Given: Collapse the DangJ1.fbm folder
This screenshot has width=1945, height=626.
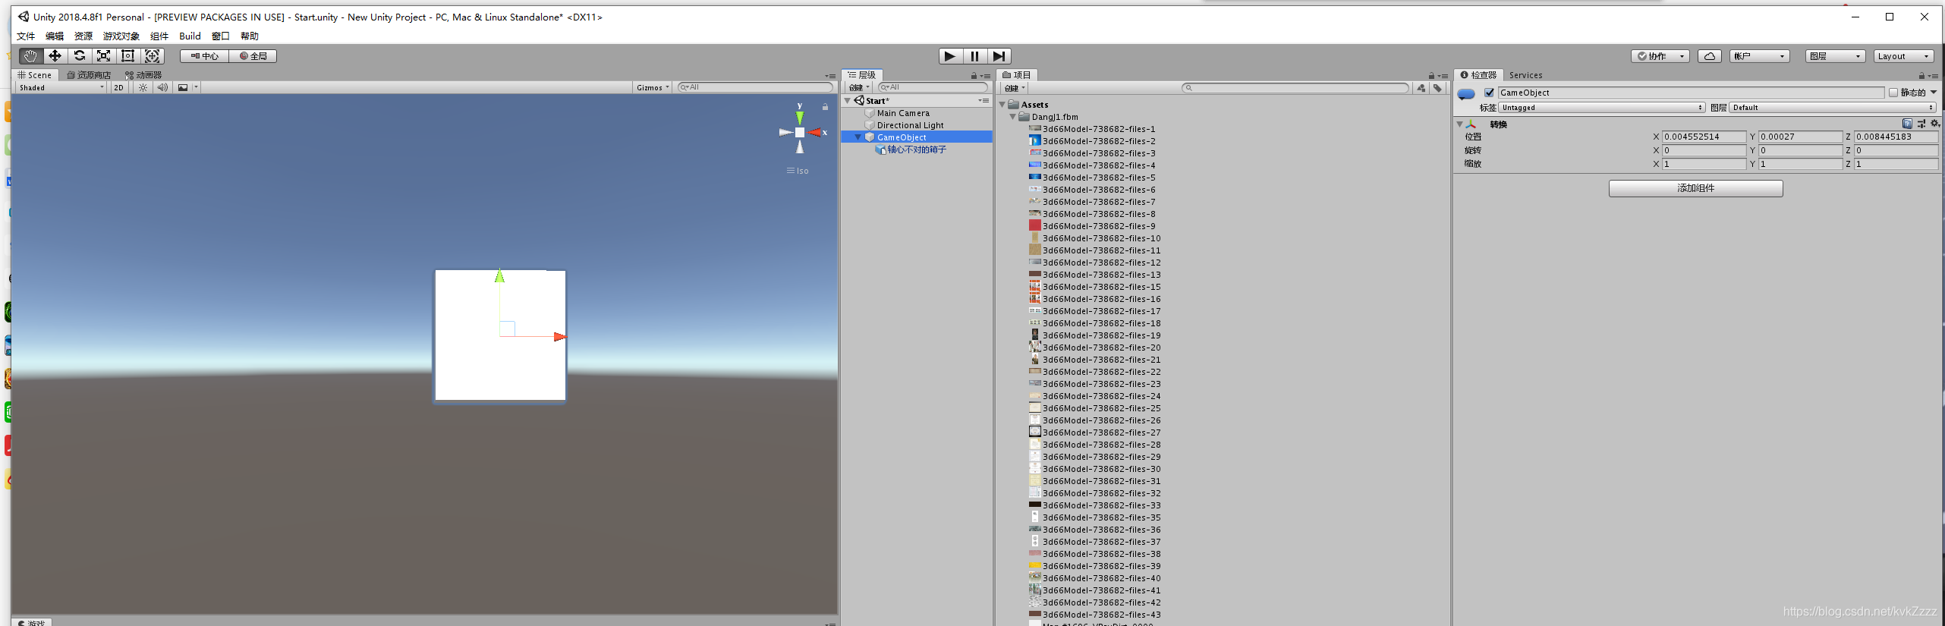Looking at the screenshot, I should click(x=1013, y=117).
